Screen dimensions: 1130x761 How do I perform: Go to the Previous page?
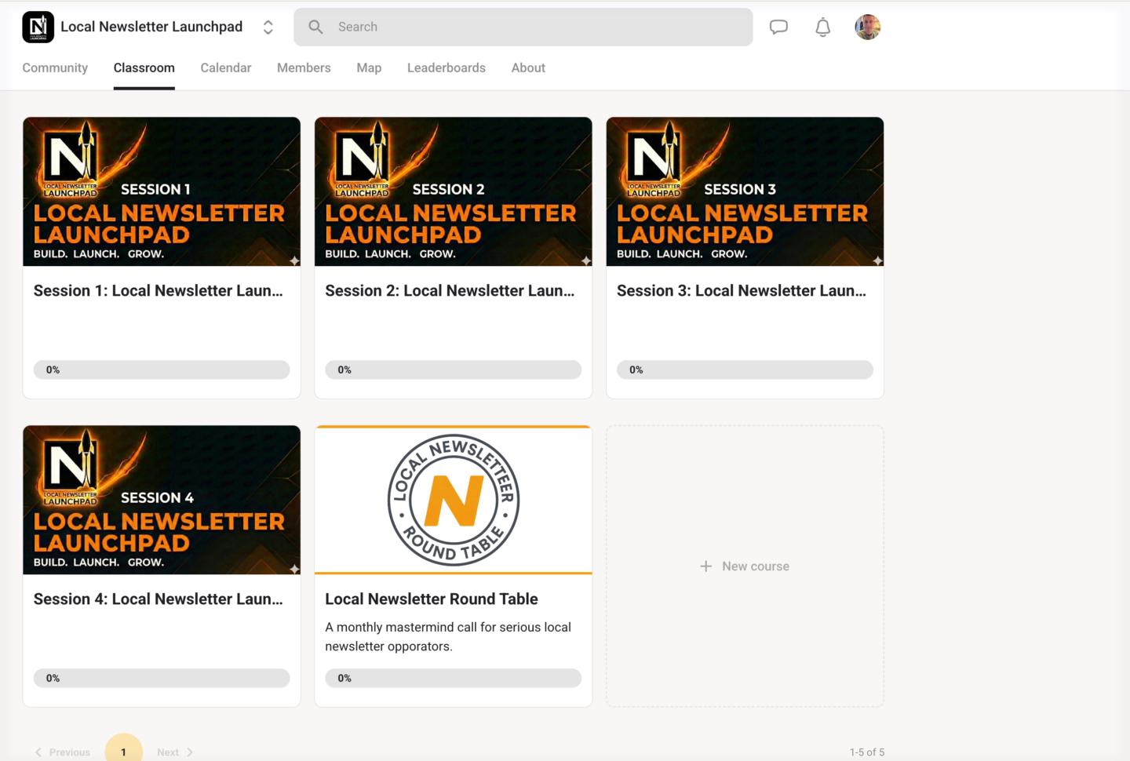click(63, 752)
